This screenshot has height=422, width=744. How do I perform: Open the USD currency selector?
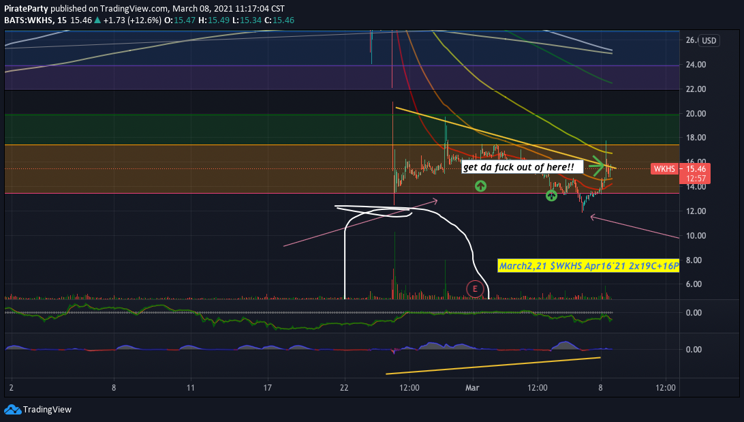[709, 41]
